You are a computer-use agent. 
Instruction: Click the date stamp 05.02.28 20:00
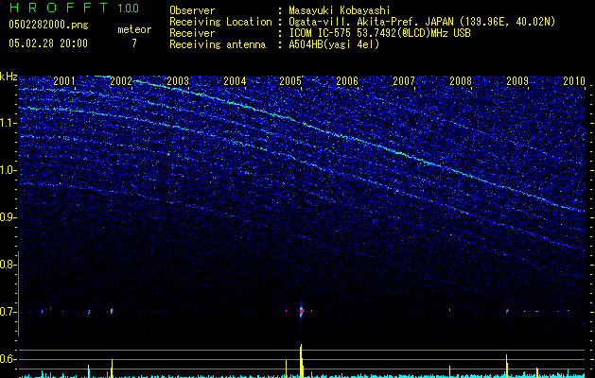(x=48, y=43)
